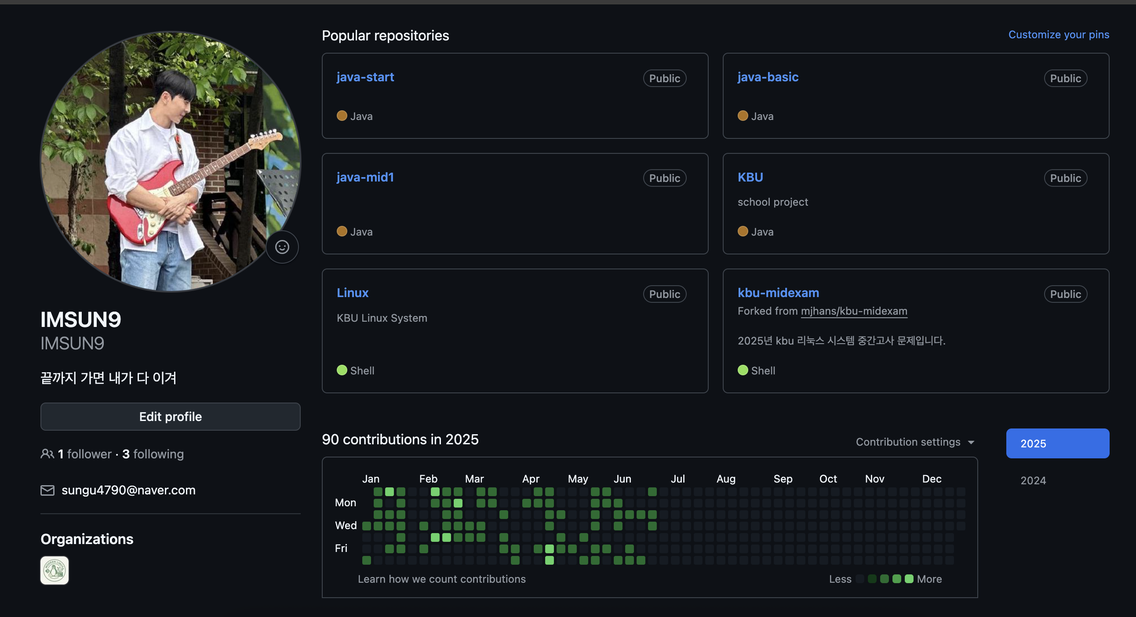
Task: Open the KBU repository
Action: (750, 177)
